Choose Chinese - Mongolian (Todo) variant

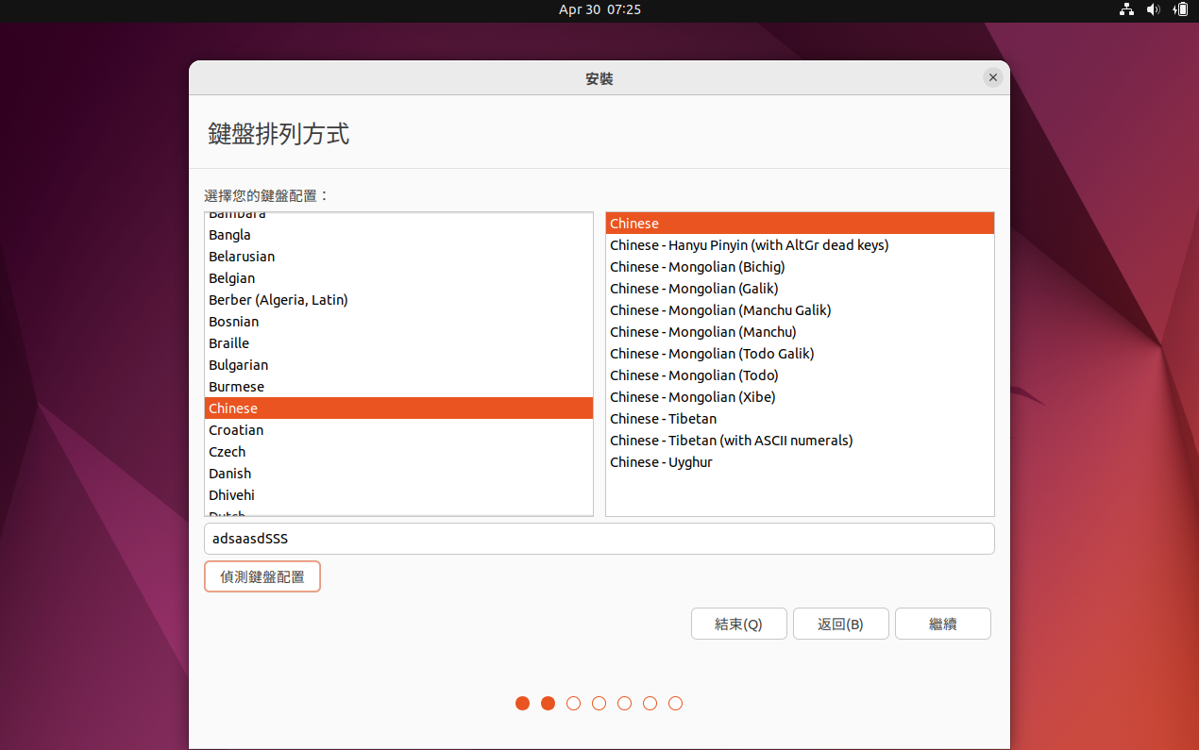pyautogui.click(x=800, y=375)
